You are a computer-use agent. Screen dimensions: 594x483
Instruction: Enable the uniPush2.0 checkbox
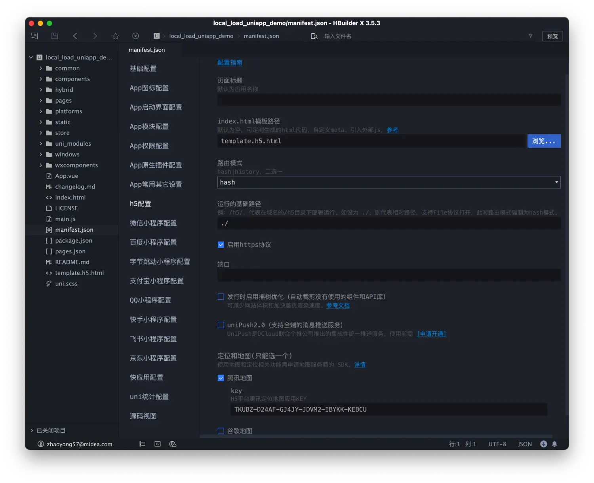(x=221, y=325)
